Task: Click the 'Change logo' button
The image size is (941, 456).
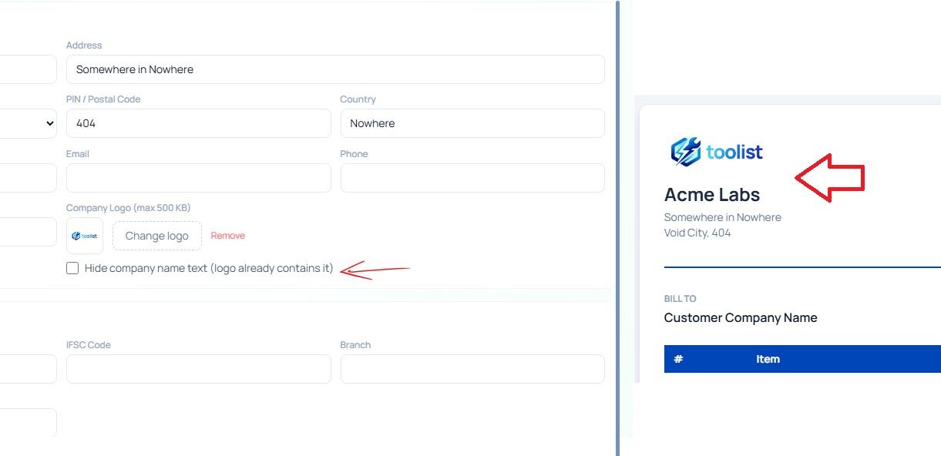Action: pyautogui.click(x=156, y=236)
